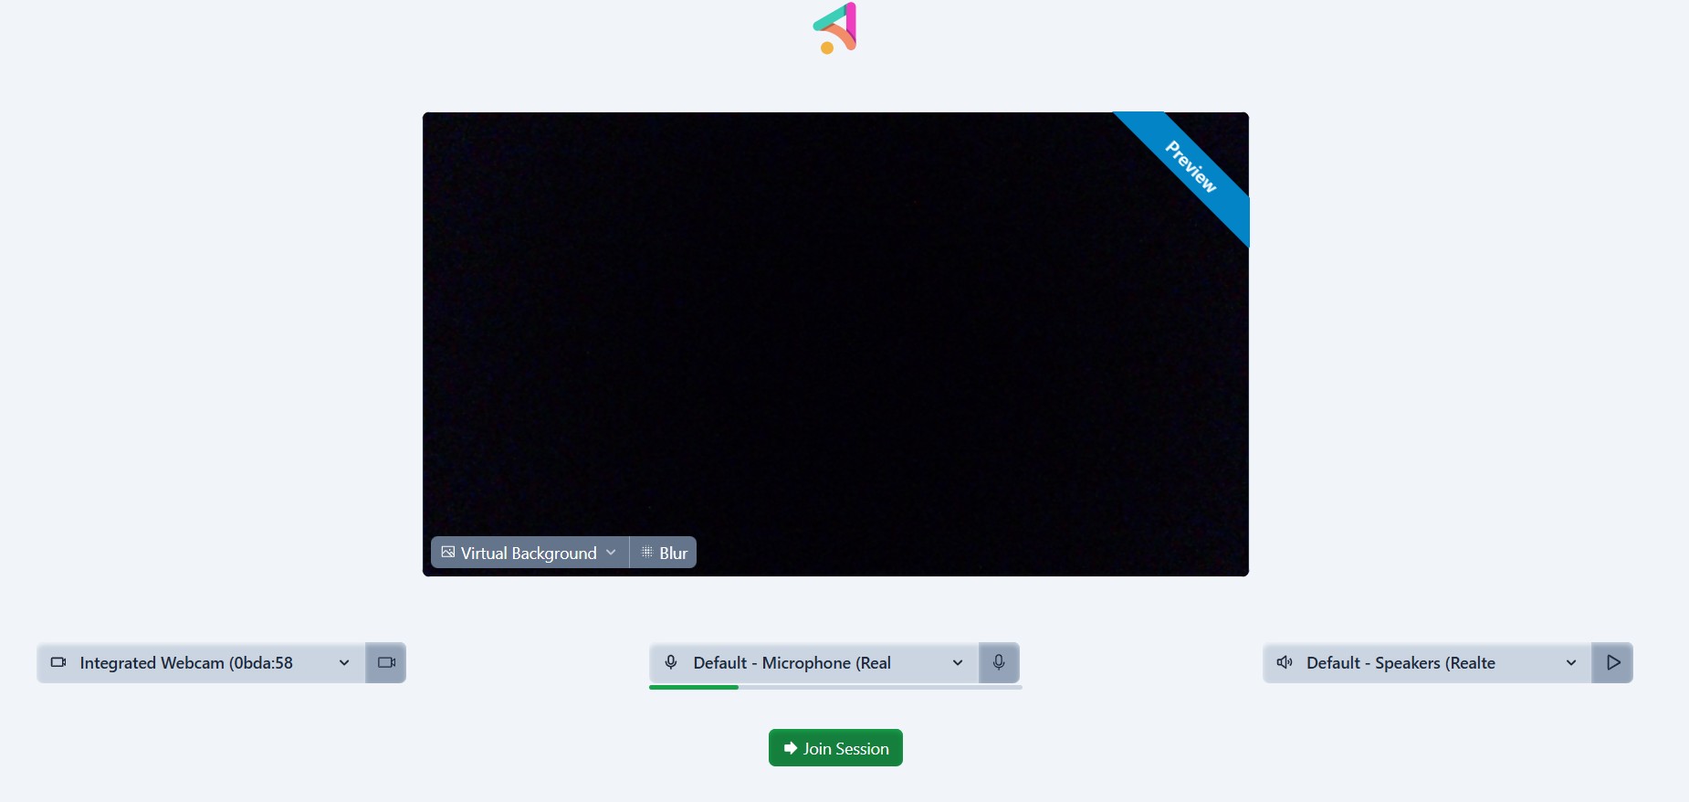Screen dimensions: 1689x802
Task: Click the app logo at the top
Action: click(x=834, y=28)
